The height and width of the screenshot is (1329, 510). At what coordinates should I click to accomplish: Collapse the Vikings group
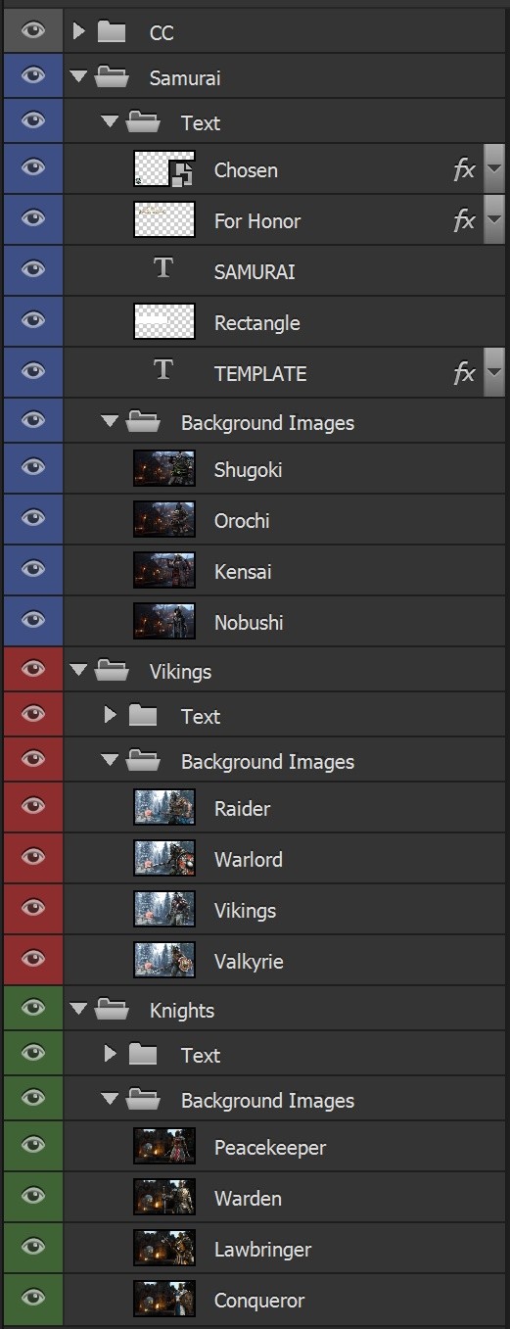tap(79, 671)
